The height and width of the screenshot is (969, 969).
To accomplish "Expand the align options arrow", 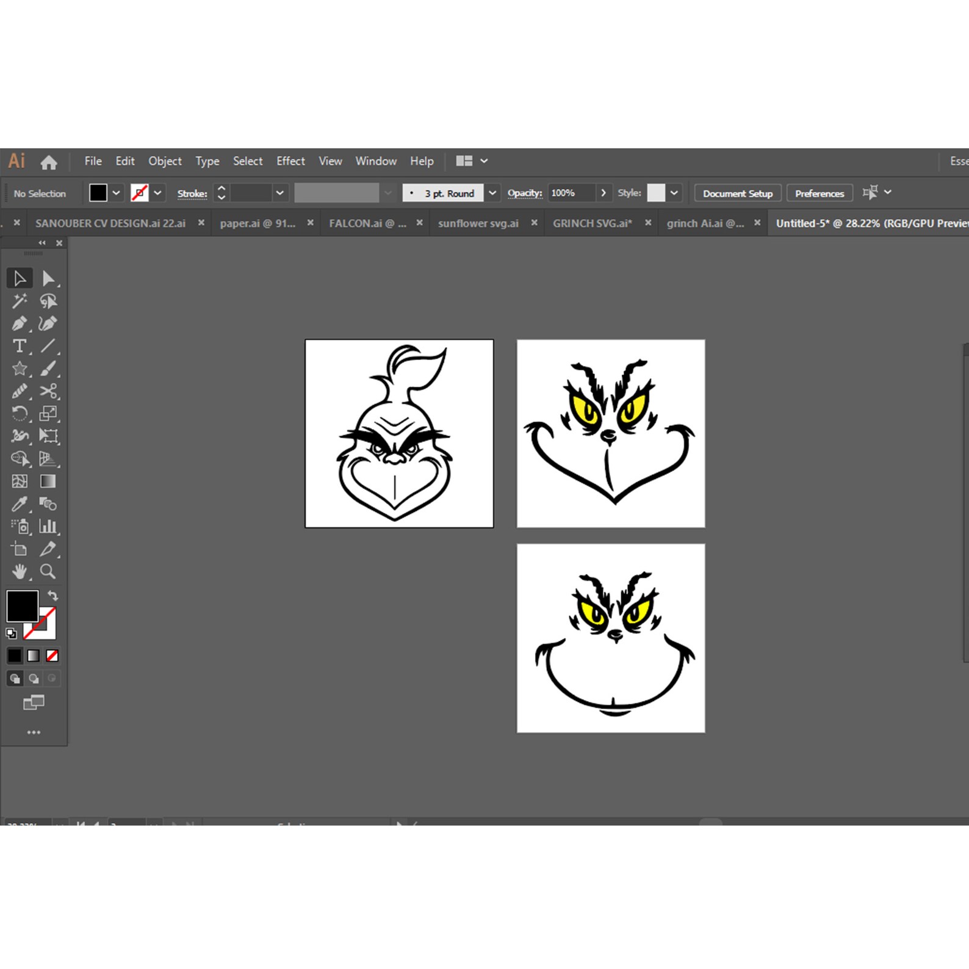I will point(888,192).
